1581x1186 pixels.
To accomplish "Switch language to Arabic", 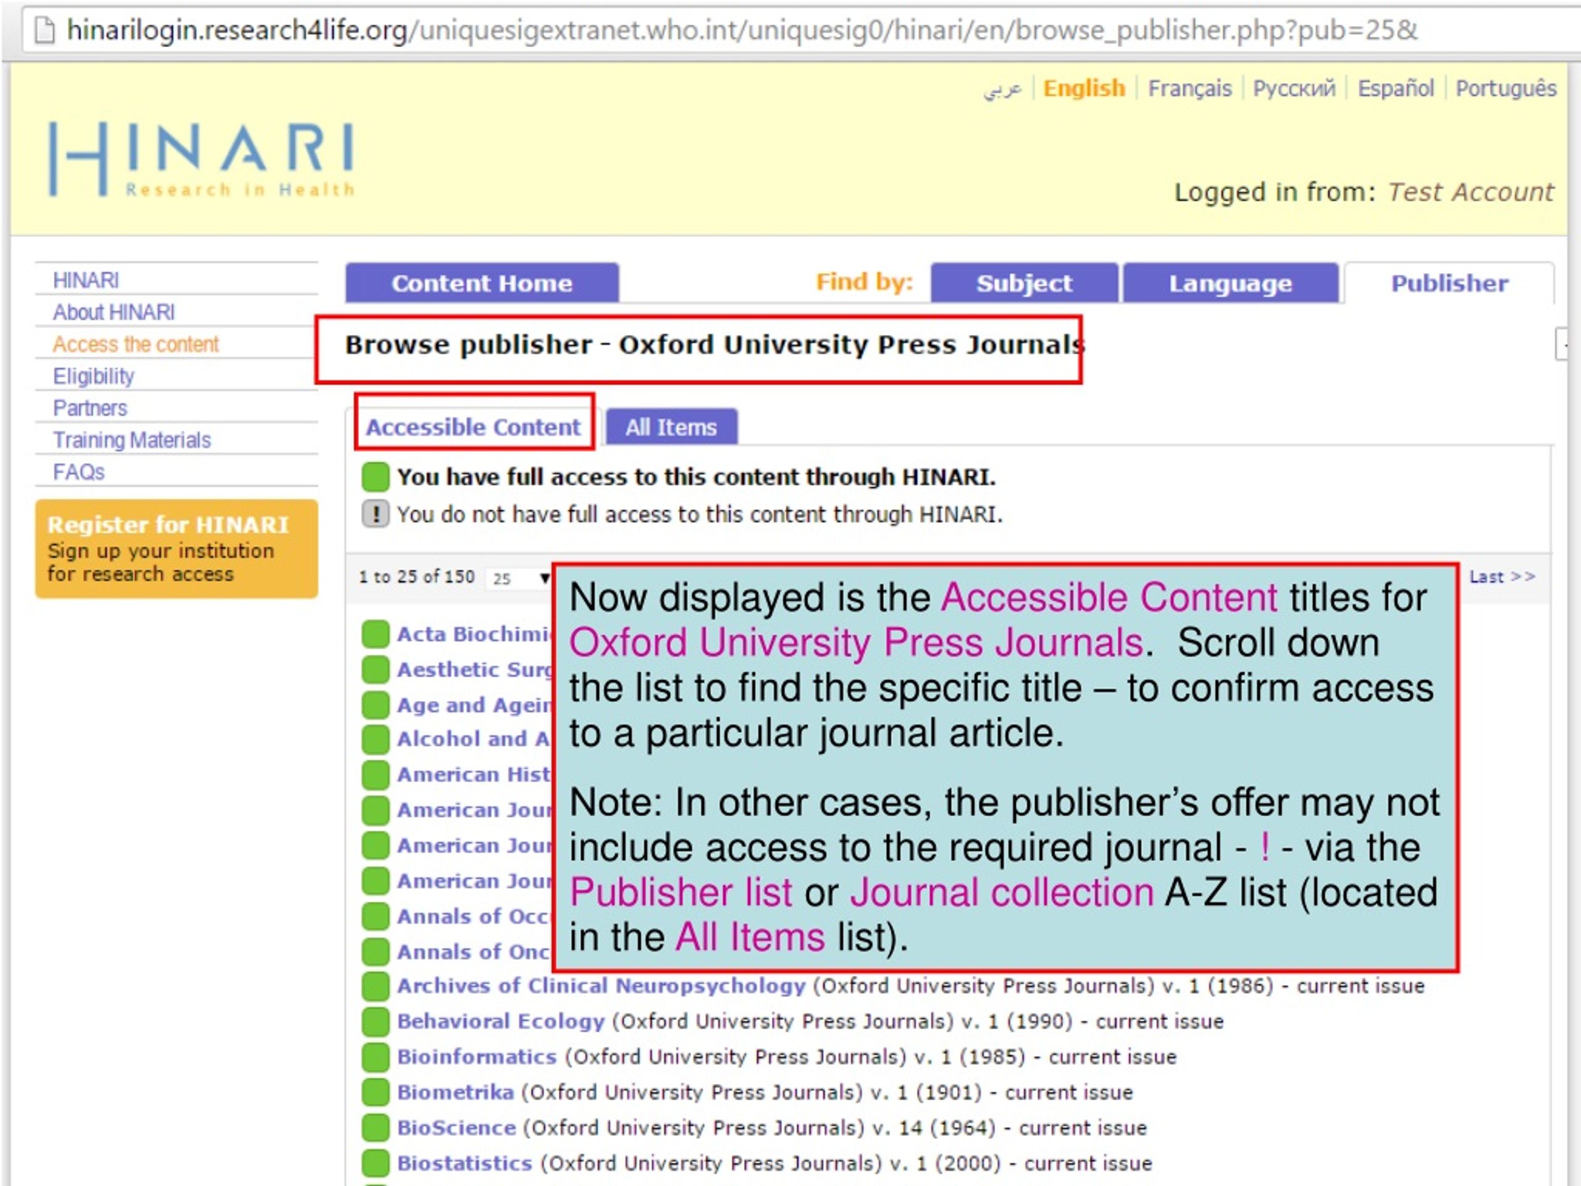I will (x=1002, y=89).
